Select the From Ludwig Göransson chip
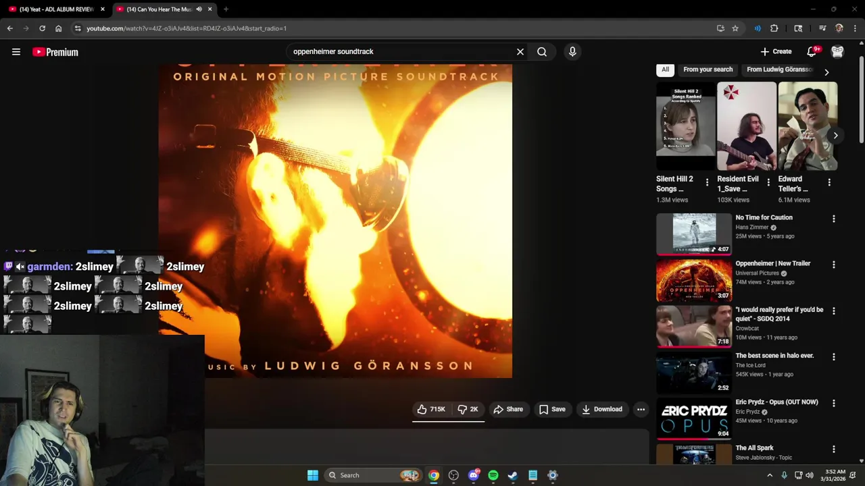 [779, 70]
